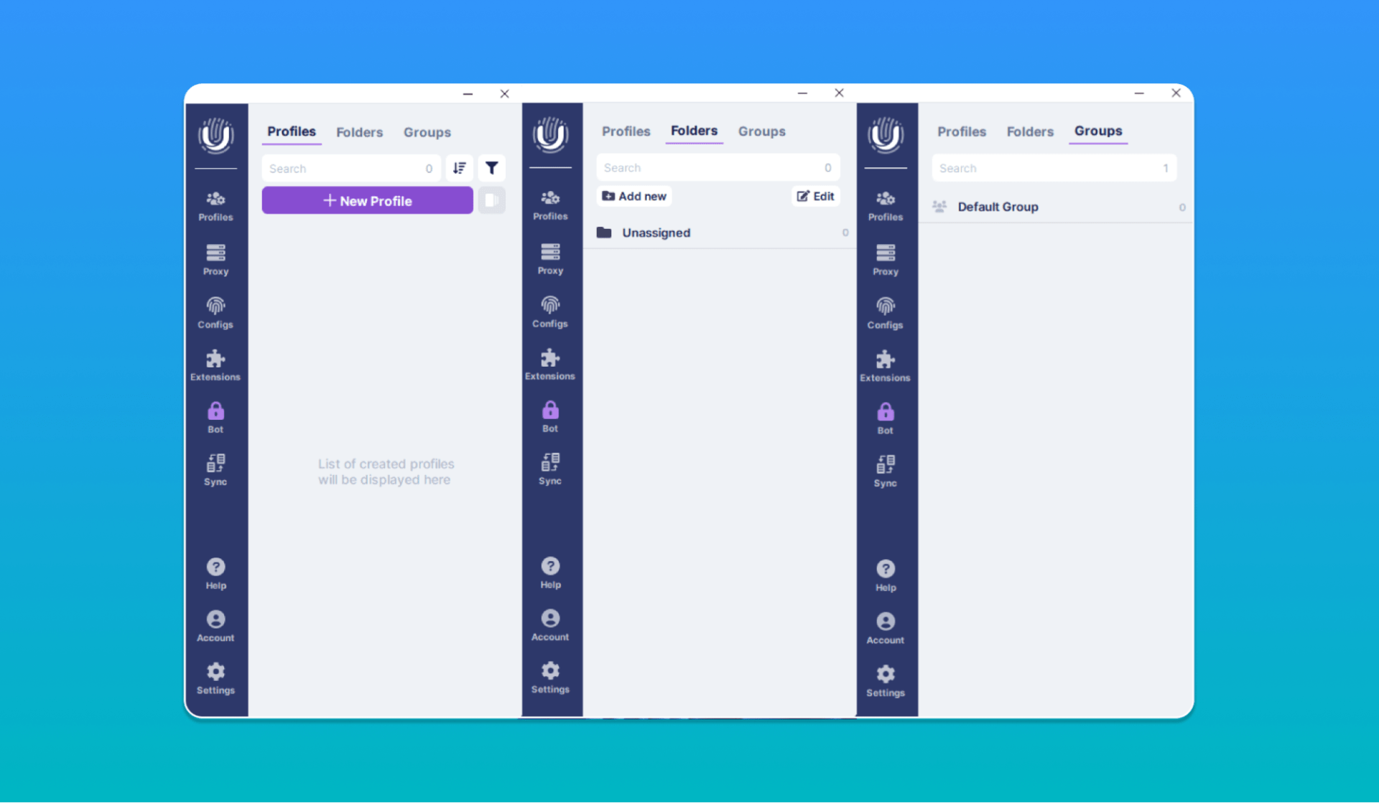Close the right Groups window
This screenshot has width=1379, height=803.
pos(1176,93)
